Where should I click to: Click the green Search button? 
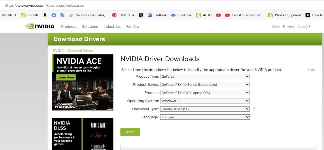point(130,132)
